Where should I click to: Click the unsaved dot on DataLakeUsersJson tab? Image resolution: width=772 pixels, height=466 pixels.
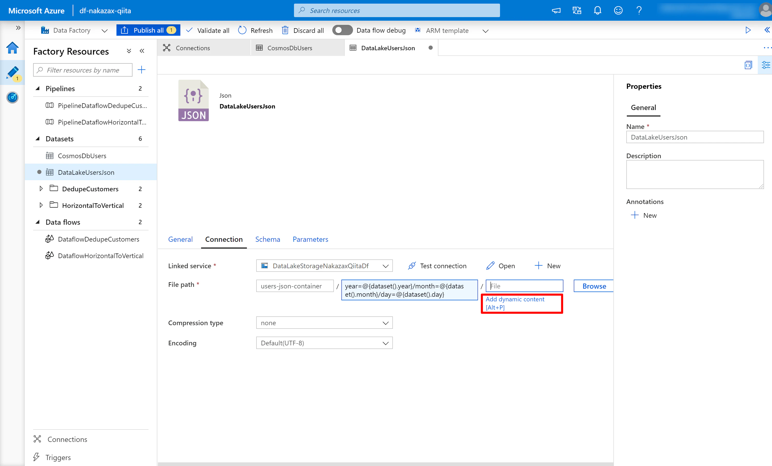(430, 48)
